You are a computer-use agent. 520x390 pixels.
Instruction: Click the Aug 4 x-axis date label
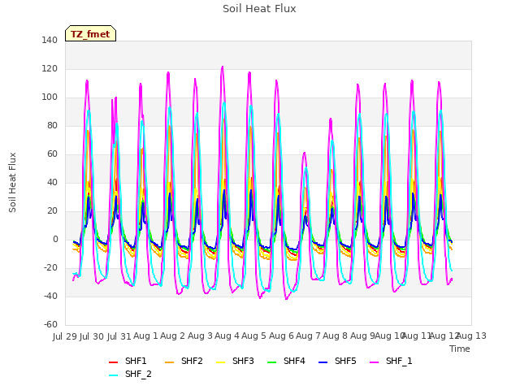point(227,336)
